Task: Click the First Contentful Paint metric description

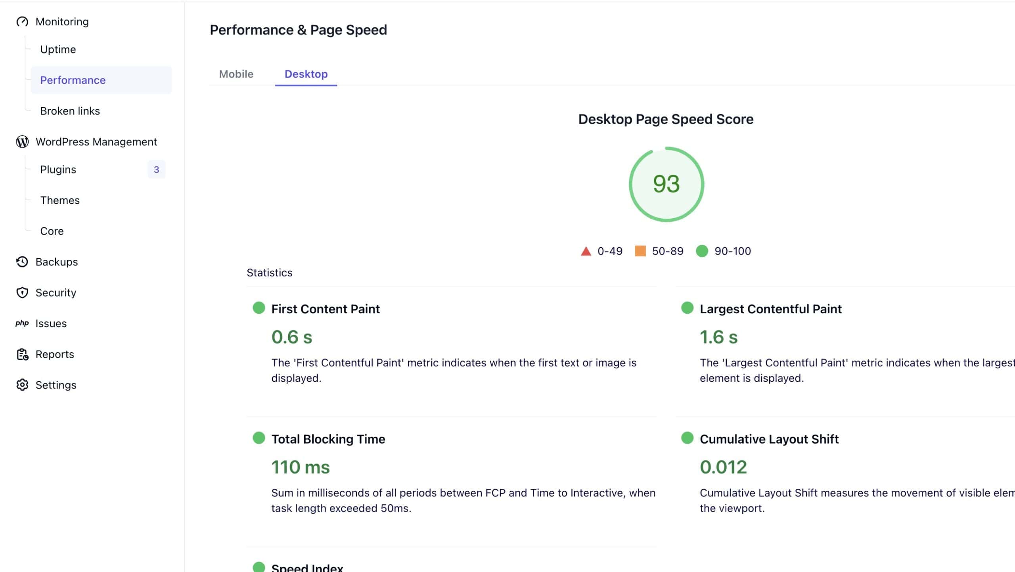Action: [454, 370]
